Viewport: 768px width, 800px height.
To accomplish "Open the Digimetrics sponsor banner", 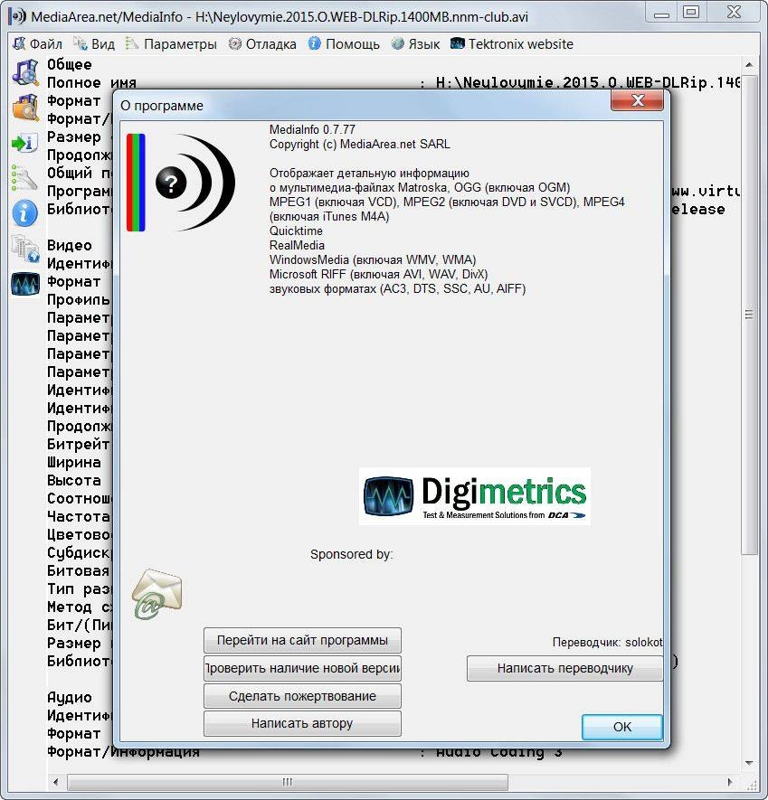I will pyautogui.click(x=474, y=496).
